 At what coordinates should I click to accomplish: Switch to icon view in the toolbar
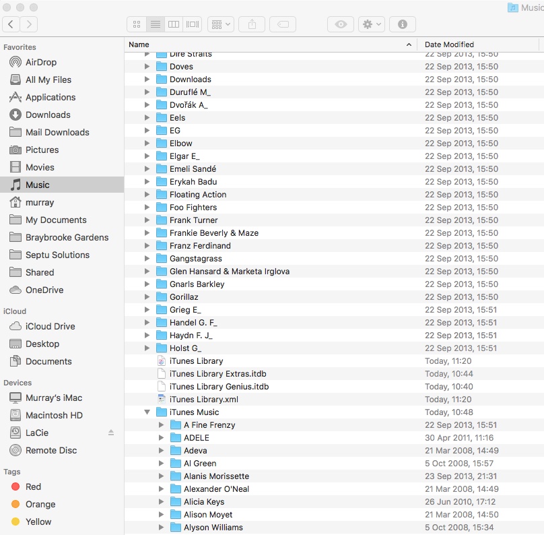(136, 24)
